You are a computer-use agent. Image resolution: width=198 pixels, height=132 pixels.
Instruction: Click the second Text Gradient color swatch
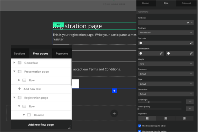point(169,54)
